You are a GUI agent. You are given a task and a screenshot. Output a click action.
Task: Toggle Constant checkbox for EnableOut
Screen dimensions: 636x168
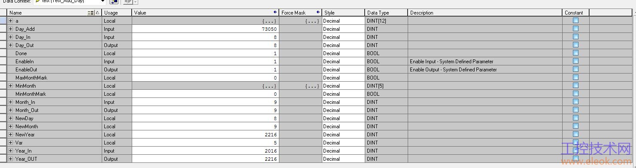pos(575,69)
